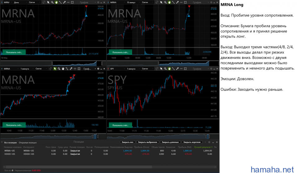Open symbol dropdown in MRNA 15-minute chart
The image size is (297, 173).
(117, 2)
